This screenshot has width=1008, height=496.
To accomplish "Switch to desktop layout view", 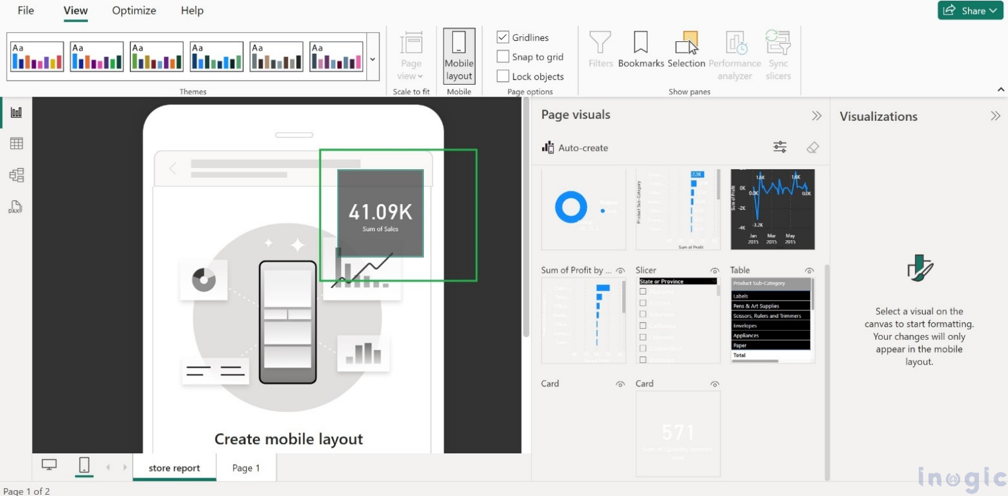I will (x=49, y=464).
